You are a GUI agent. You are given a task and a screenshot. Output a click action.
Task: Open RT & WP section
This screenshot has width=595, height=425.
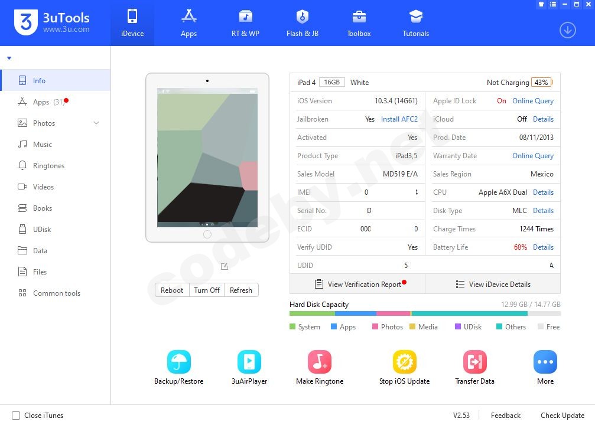point(246,23)
